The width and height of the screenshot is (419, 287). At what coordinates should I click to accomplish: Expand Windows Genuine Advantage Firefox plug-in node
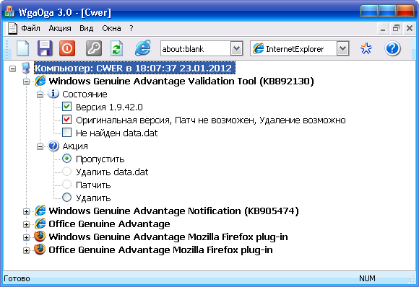click(x=26, y=237)
